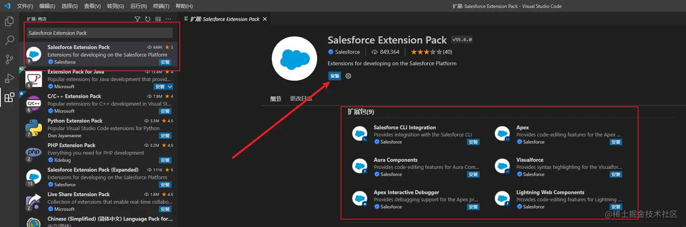The height and width of the screenshot is (227, 686).
Task: Install Salesforce Extension Pack (Expanded)
Action: tap(165, 185)
